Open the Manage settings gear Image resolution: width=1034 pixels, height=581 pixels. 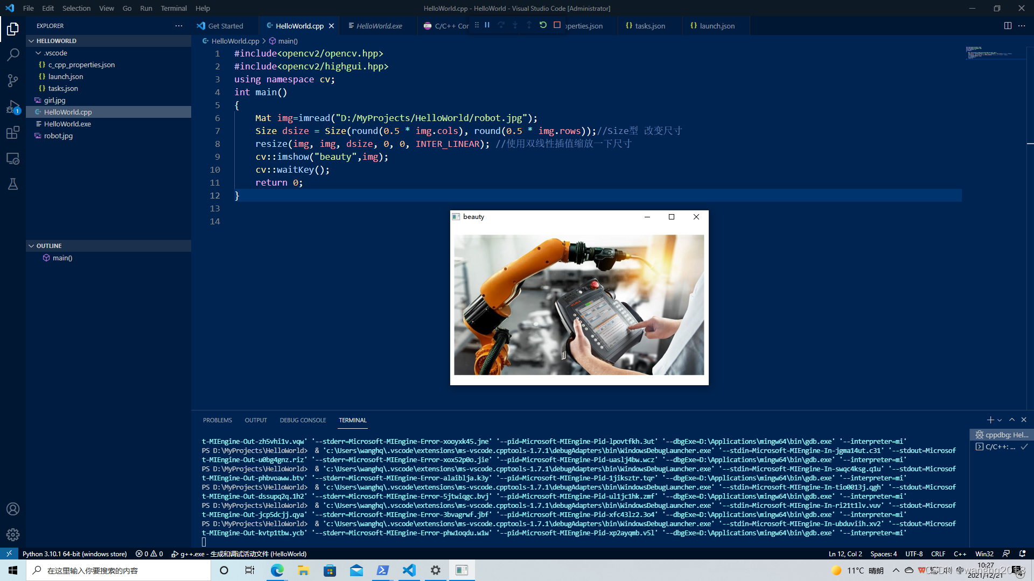tap(13, 534)
